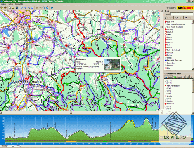Open the Nápověda menu
Image resolution: width=194 pixels, height=148 pixels.
coord(19,4)
